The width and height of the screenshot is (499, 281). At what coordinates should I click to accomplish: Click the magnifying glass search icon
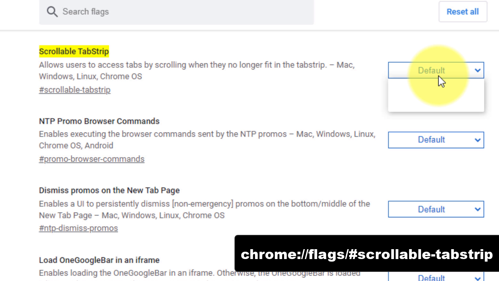[52, 12]
